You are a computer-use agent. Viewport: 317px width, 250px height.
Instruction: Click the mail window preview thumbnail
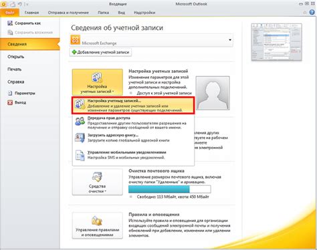(x=276, y=42)
